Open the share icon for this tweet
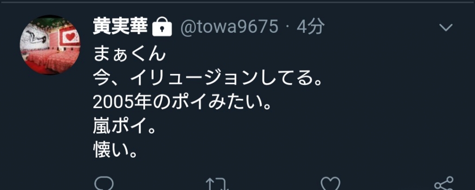The height and width of the screenshot is (190, 475). pos(444,184)
